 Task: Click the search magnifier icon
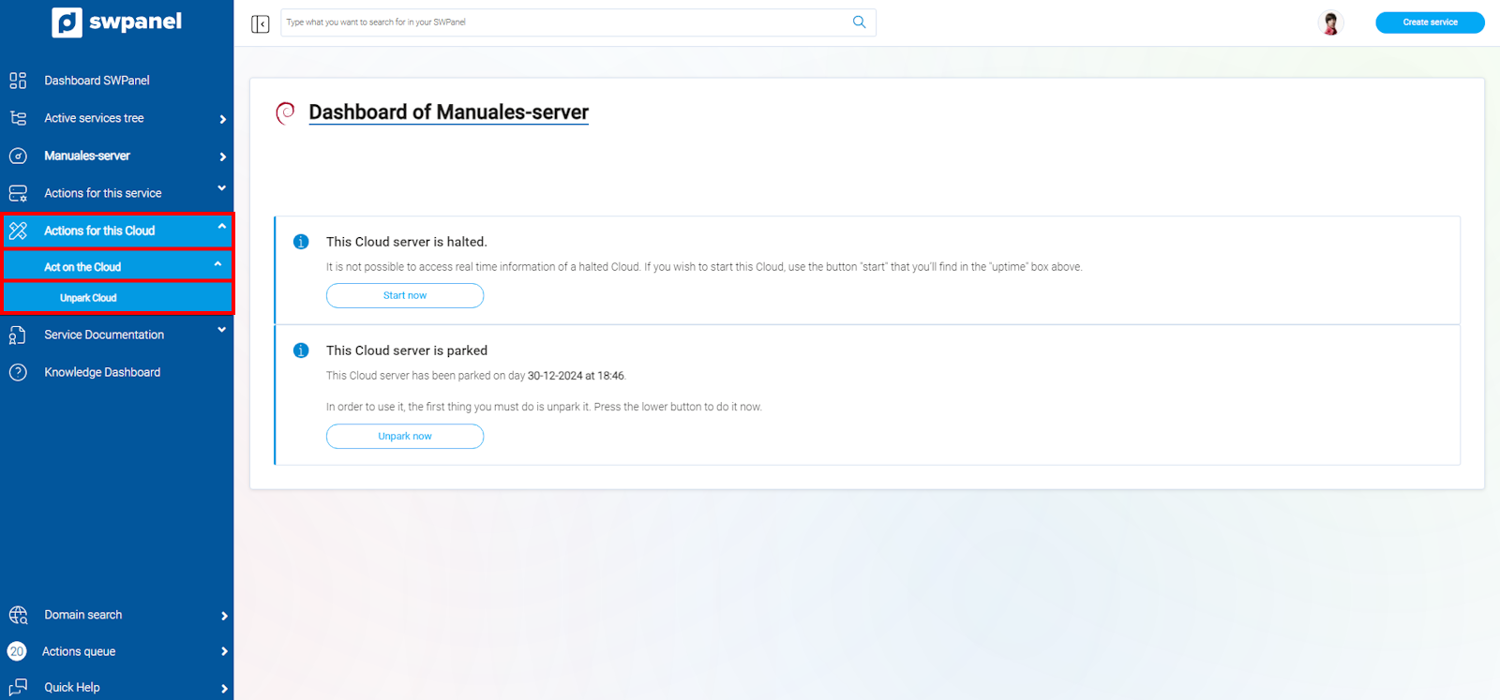click(859, 22)
